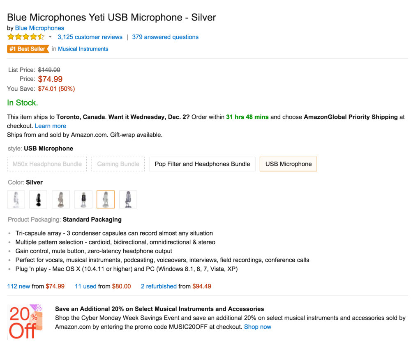
Task: Open the 3,125 customer reviews link
Action: (90, 37)
